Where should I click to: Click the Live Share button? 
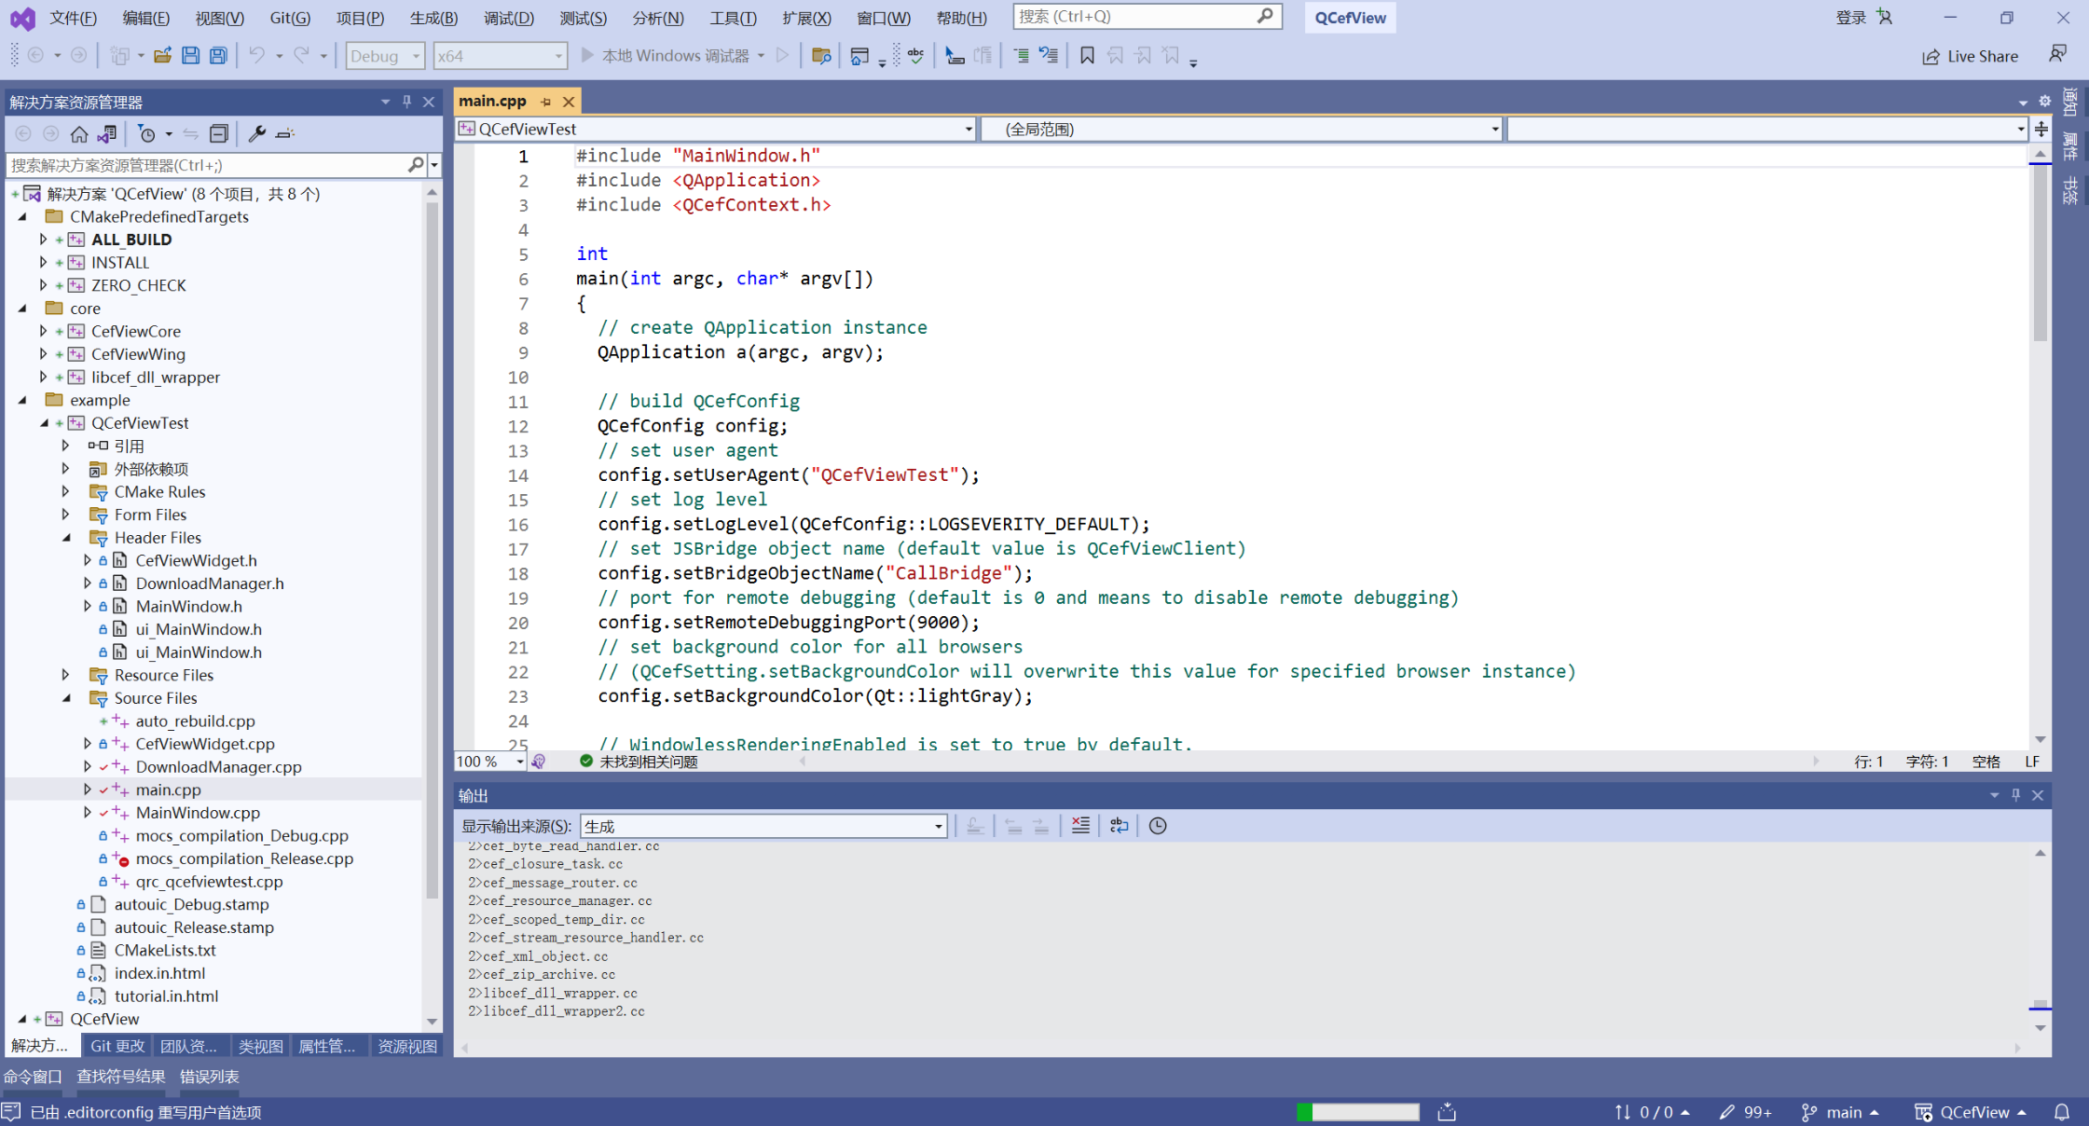coord(1971,57)
